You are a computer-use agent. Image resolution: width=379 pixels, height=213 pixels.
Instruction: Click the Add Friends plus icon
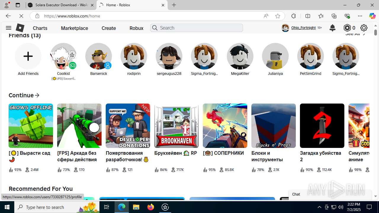pos(28,56)
